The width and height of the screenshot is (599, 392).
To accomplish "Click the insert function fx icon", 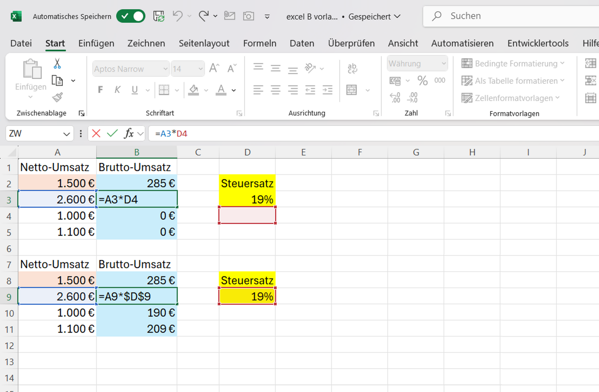I will 129,134.
